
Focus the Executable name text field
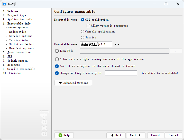coord(96,44)
